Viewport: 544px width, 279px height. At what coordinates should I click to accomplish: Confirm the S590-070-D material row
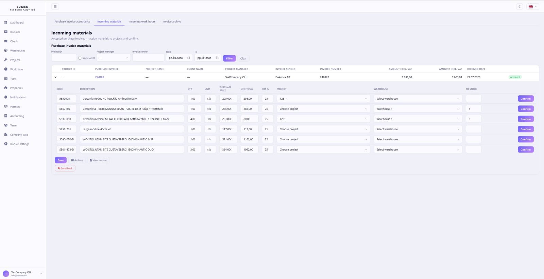click(x=526, y=139)
